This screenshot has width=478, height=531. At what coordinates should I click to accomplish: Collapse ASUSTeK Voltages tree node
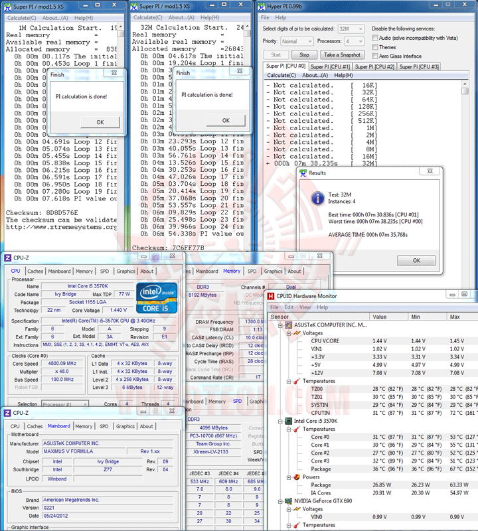click(289, 334)
